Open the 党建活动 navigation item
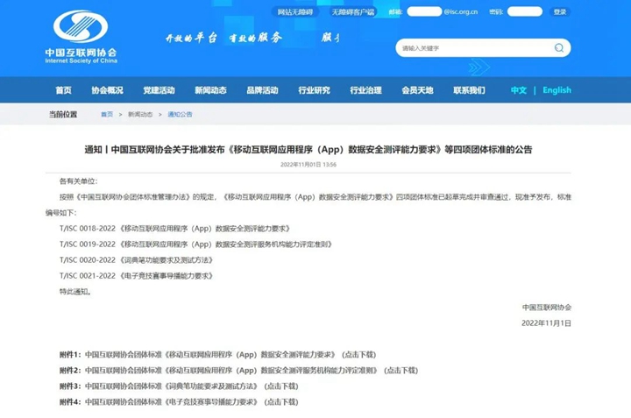Screen dimensions: 631x418 click(159, 90)
